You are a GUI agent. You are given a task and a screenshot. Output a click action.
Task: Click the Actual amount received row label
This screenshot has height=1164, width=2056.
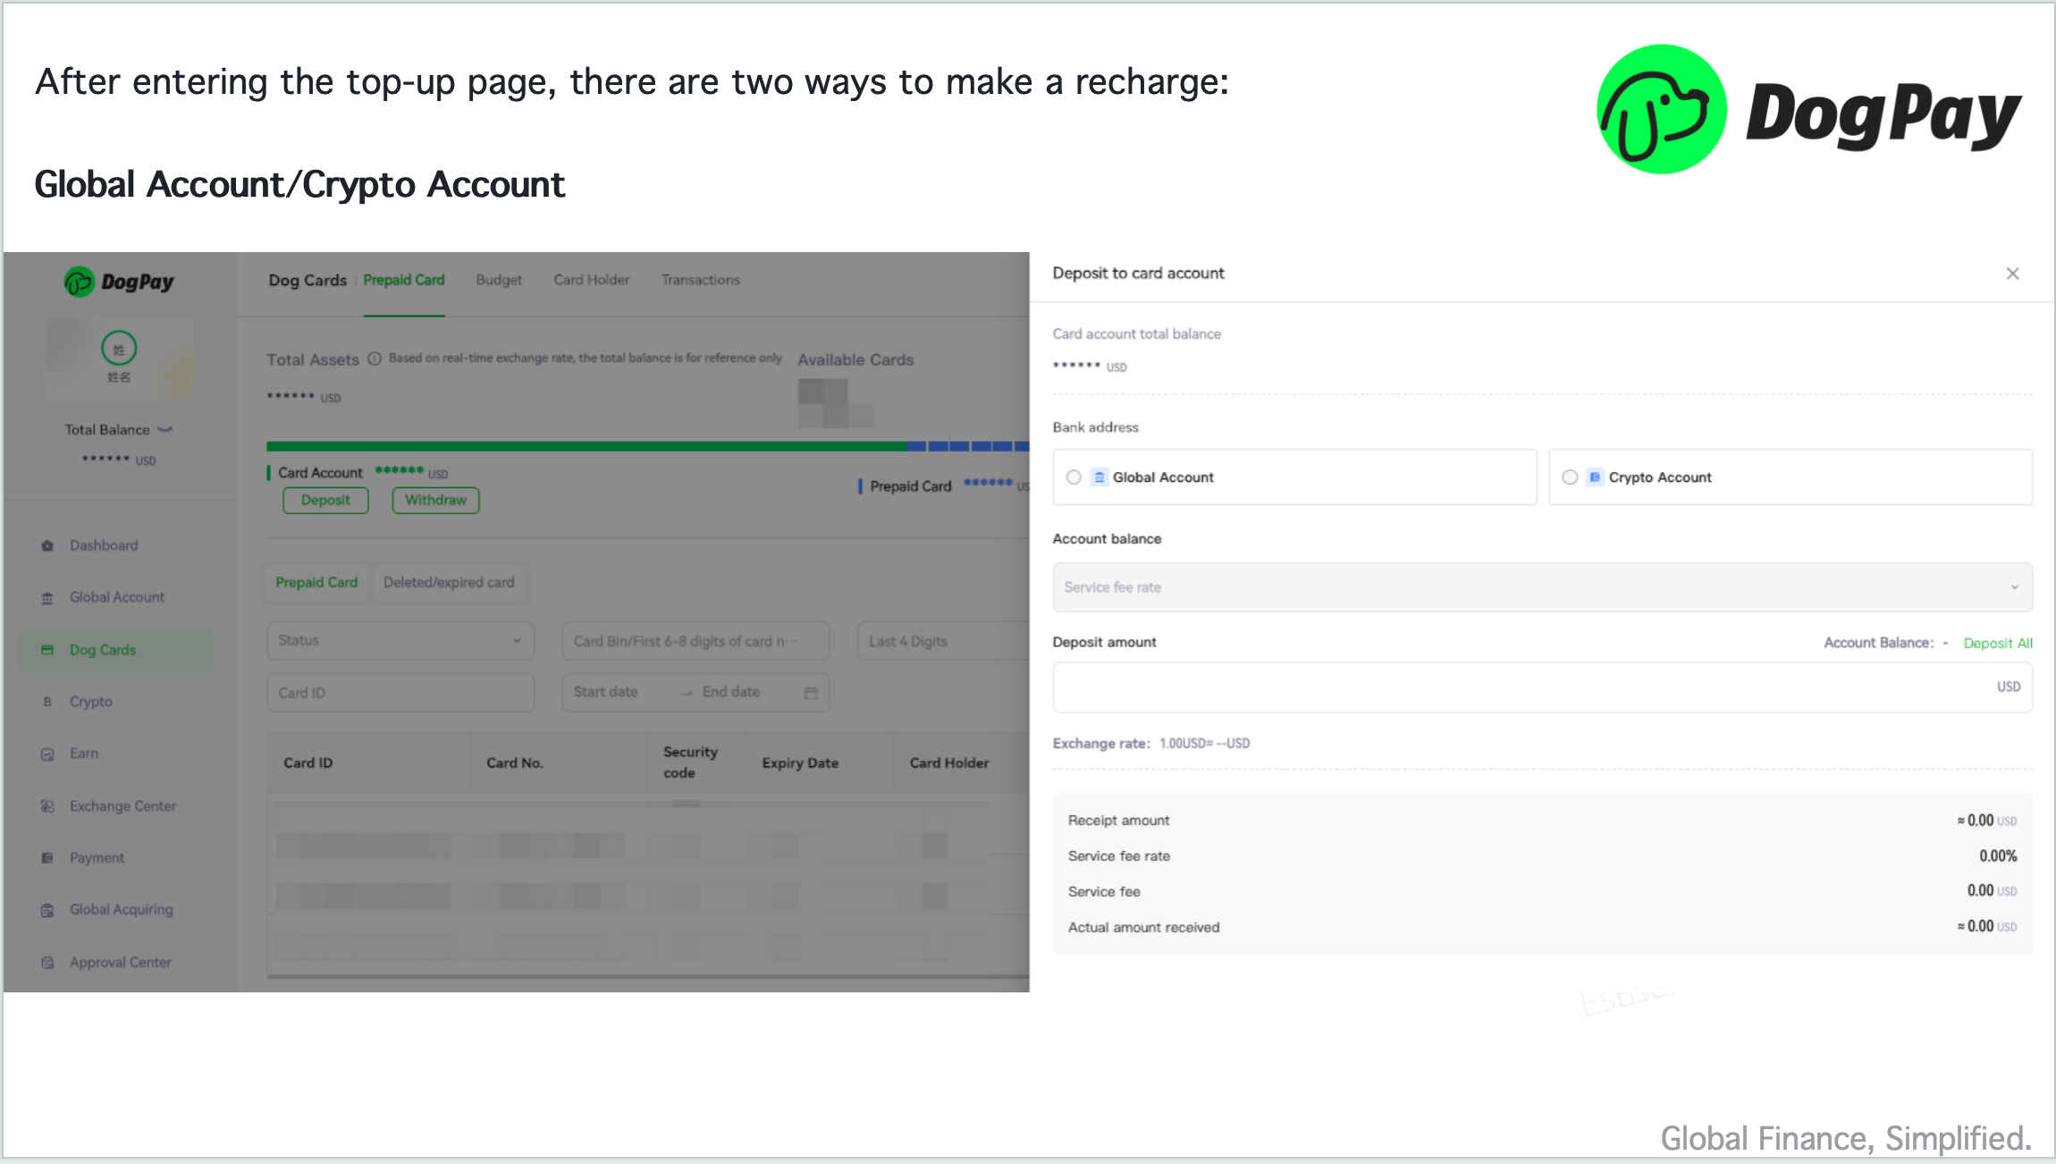(x=1143, y=928)
